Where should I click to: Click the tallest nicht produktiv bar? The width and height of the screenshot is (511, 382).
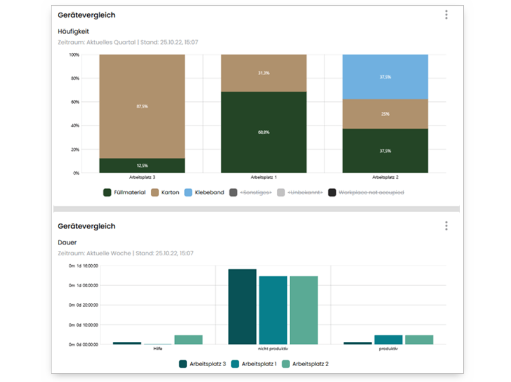pos(242,307)
